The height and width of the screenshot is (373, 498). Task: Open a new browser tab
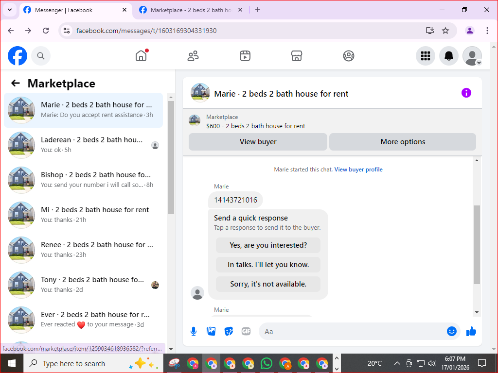258,10
